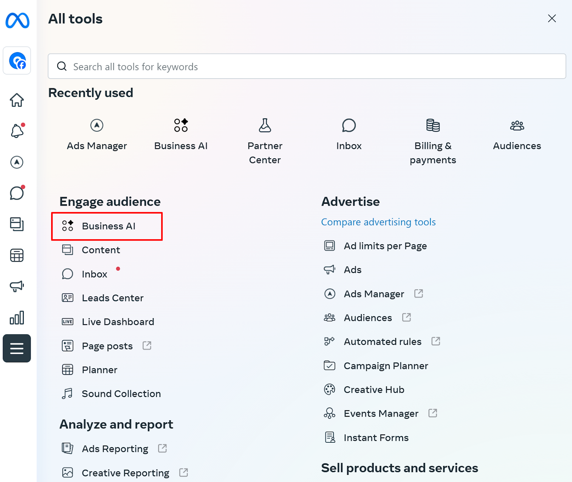Image resolution: width=572 pixels, height=482 pixels.
Task: Click the Creative Hub palette icon
Action: [330, 390]
